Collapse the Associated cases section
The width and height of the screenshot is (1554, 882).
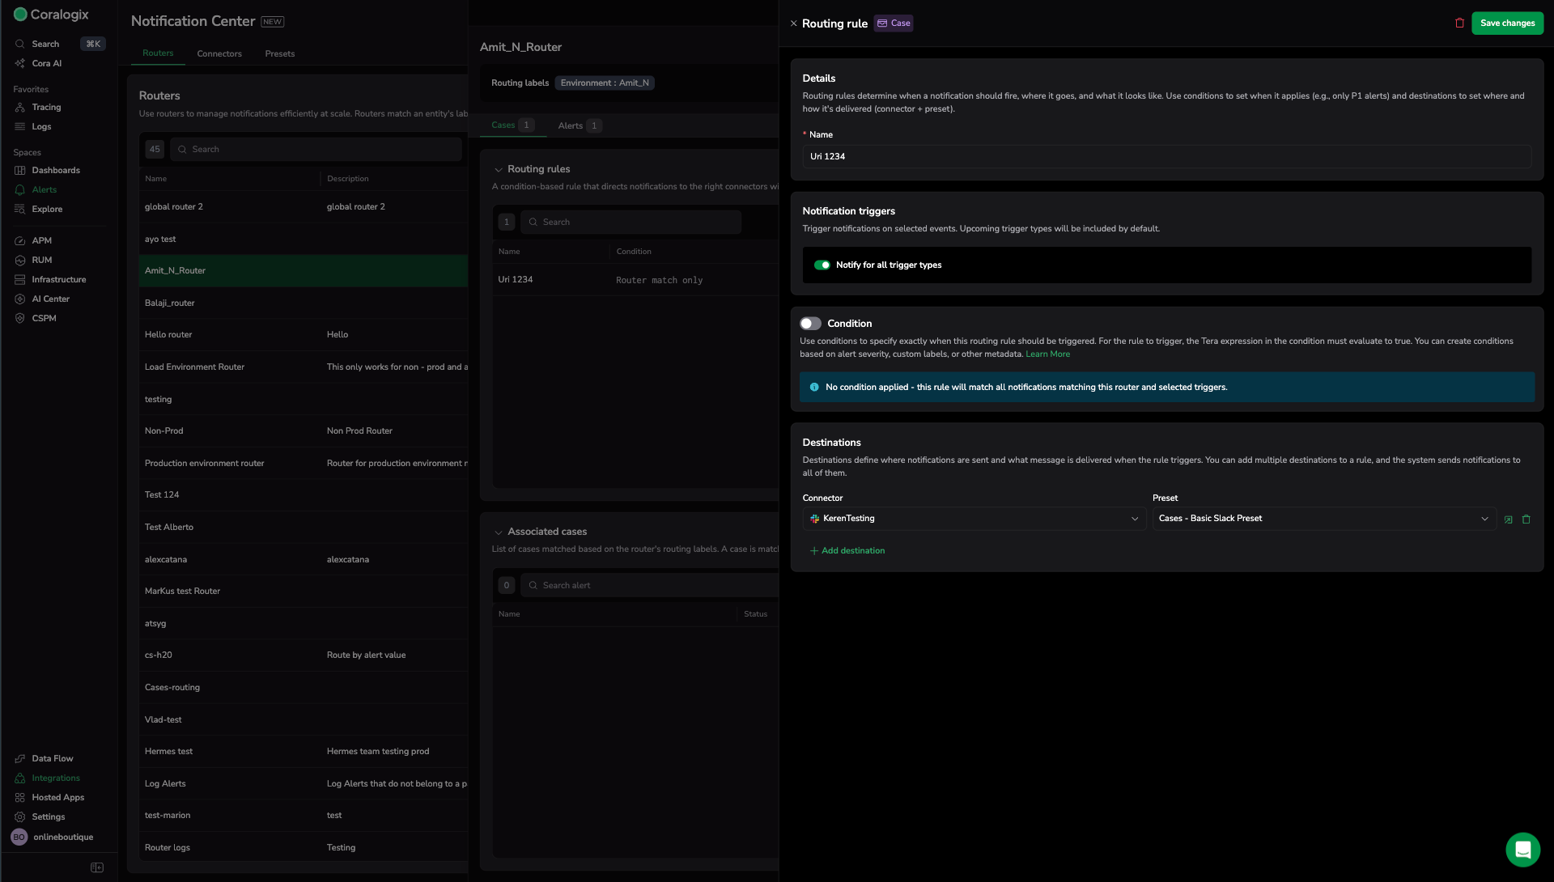[499, 532]
